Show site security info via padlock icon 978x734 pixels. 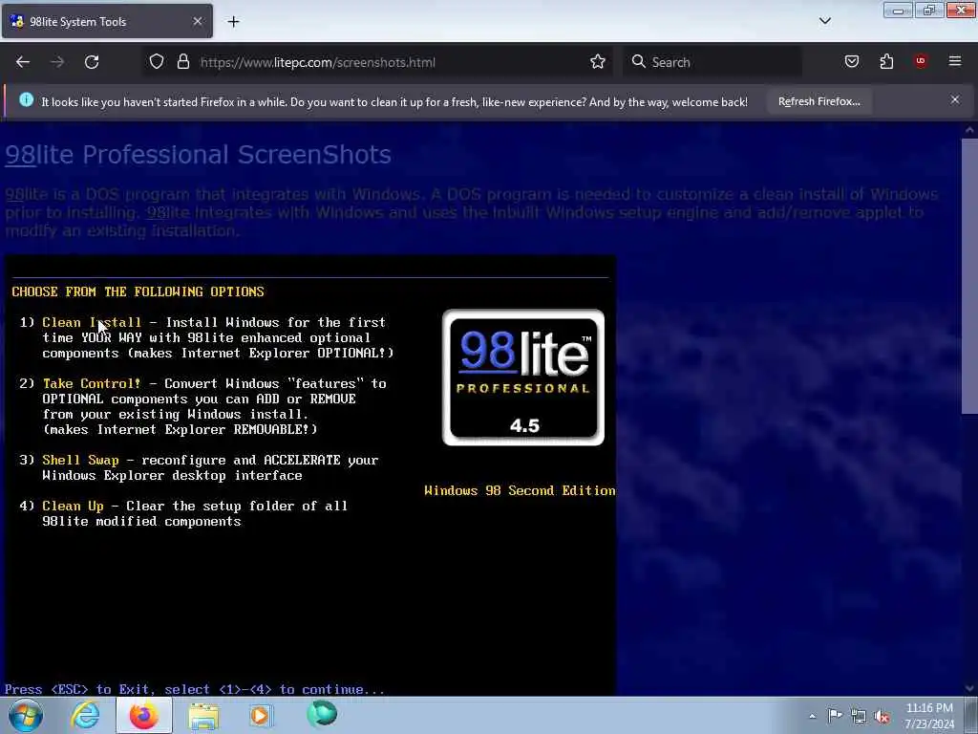182,62
